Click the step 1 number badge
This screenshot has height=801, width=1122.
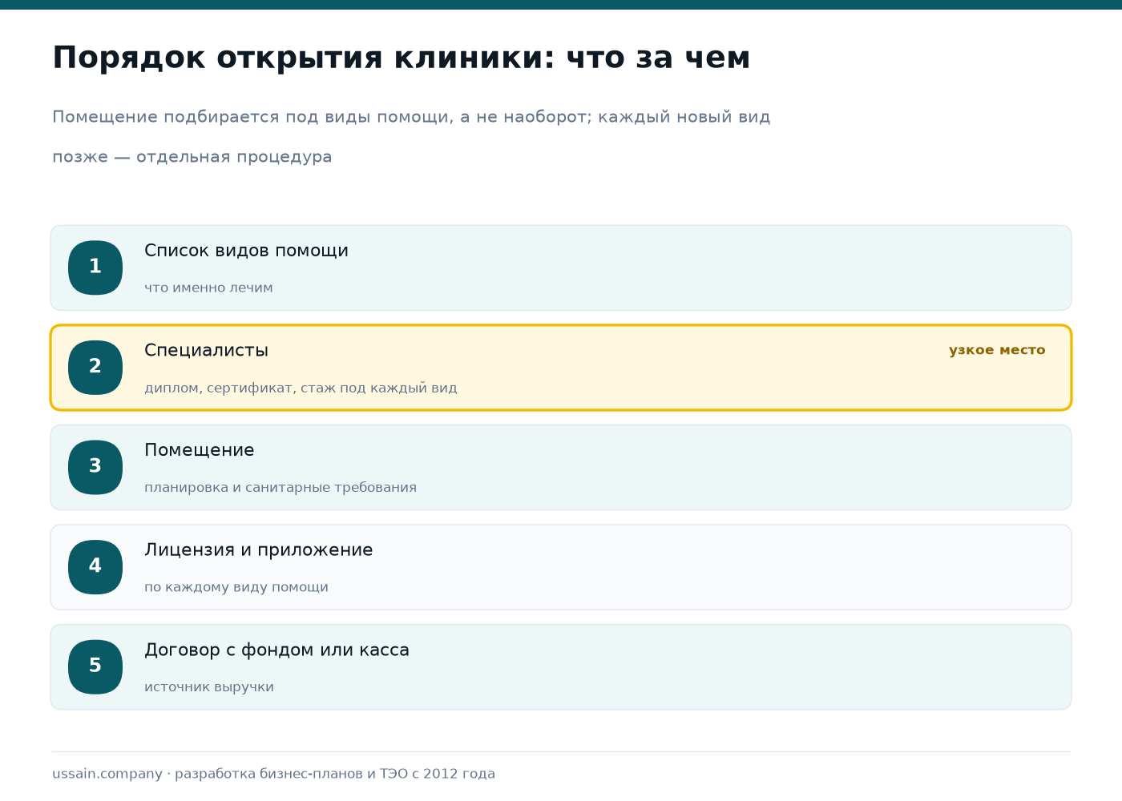point(95,268)
